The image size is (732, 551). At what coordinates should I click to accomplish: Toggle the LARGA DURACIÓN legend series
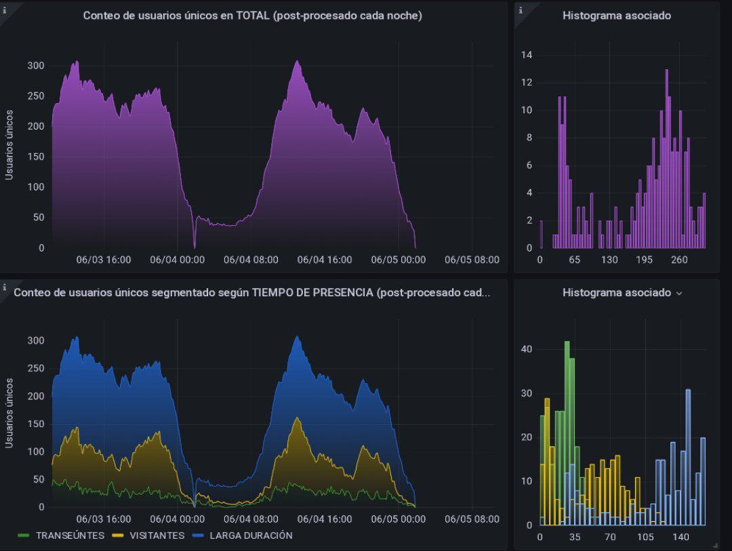(x=251, y=535)
